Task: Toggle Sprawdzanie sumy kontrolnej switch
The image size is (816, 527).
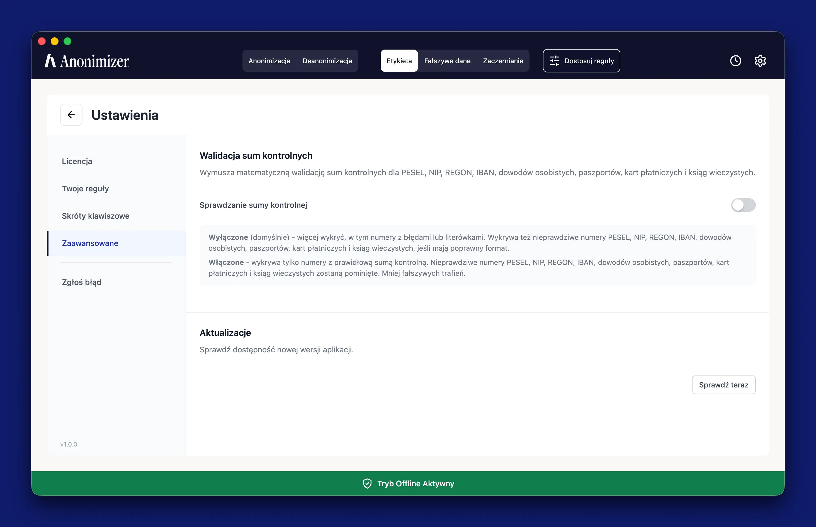Action: [x=743, y=205]
